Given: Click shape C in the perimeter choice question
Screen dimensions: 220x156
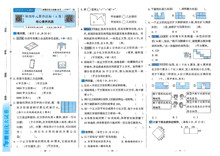Looking at the screenshot, I should click(x=201, y=15).
